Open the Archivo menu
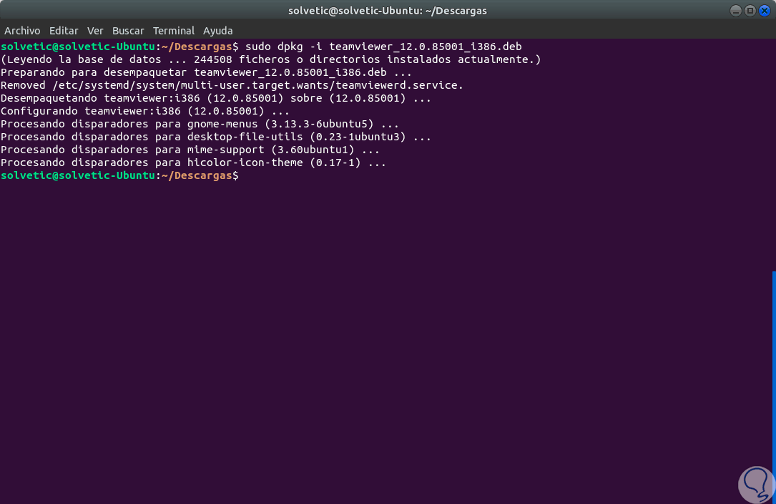 tap(22, 31)
